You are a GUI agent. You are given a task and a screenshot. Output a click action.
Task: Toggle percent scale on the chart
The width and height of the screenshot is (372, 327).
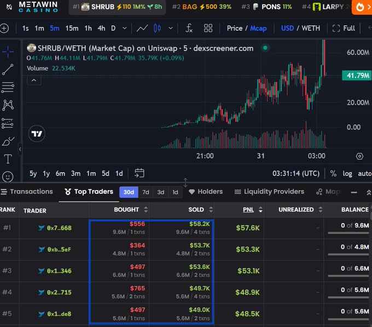(333, 174)
